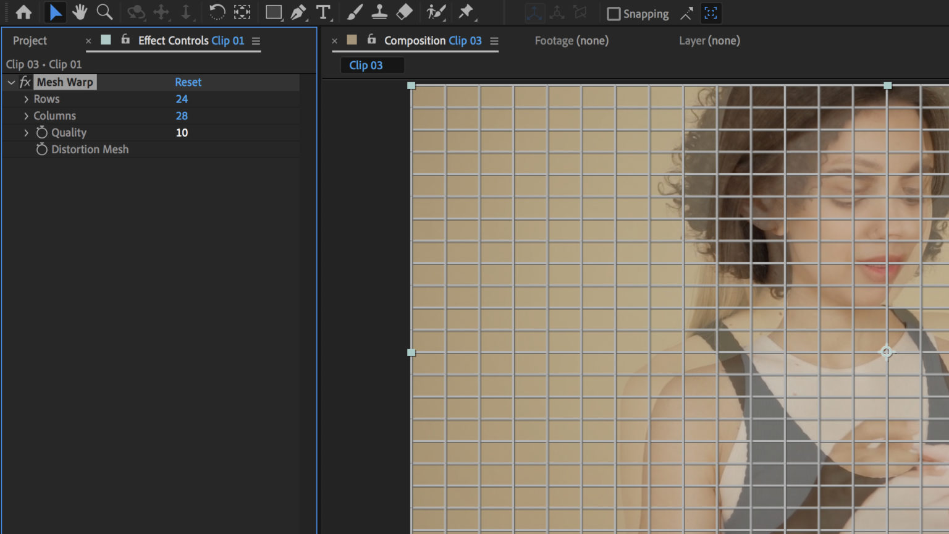Select the Brush tool
This screenshot has height=534, width=949.
pos(354,12)
